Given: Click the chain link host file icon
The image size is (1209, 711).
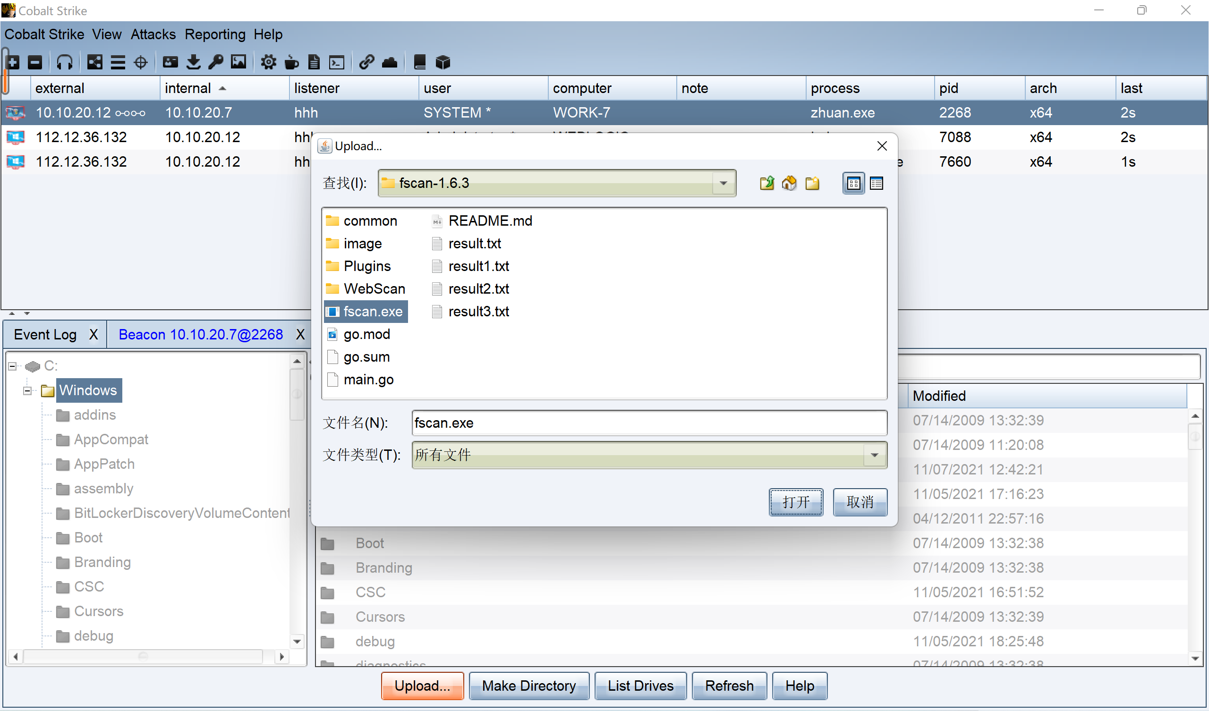Looking at the screenshot, I should pyautogui.click(x=366, y=62).
